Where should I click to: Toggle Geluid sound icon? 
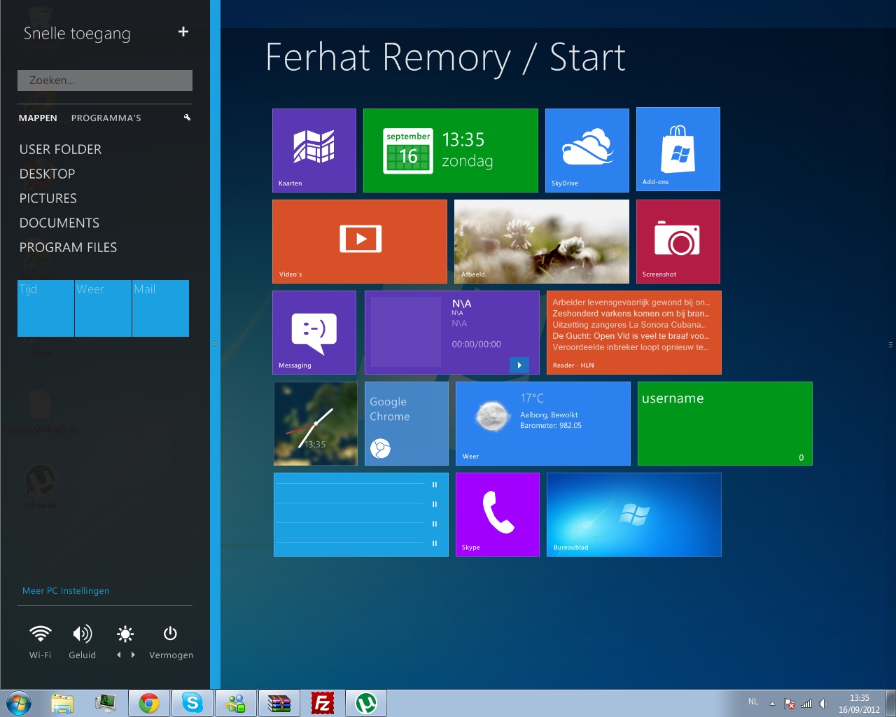click(x=82, y=634)
